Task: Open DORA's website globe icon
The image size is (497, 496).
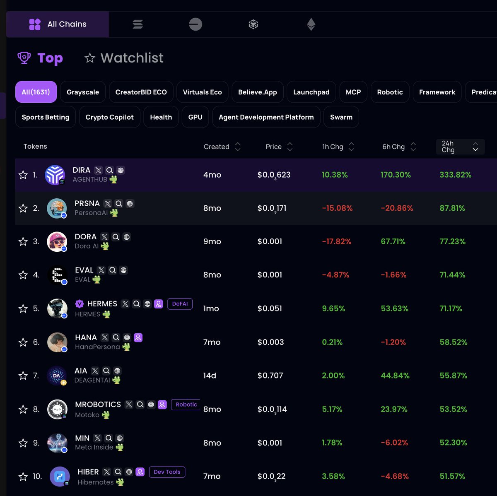Action: (127, 237)
